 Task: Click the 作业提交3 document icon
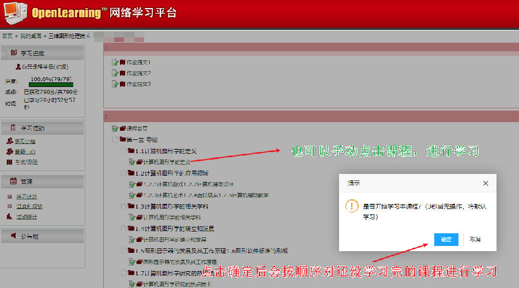[x=115, y=84]
